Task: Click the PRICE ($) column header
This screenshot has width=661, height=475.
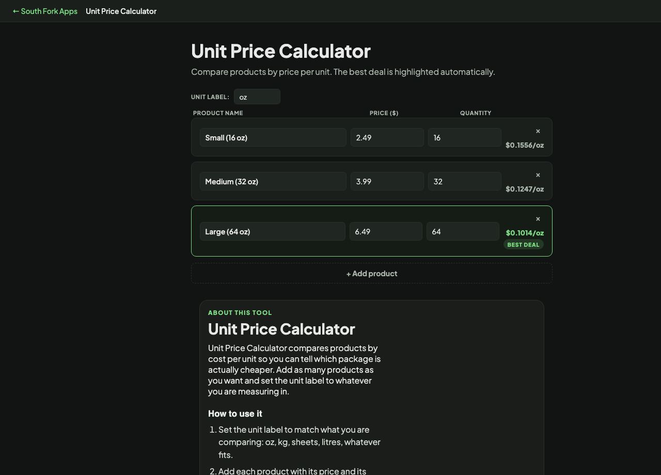Action: point(384,113)
